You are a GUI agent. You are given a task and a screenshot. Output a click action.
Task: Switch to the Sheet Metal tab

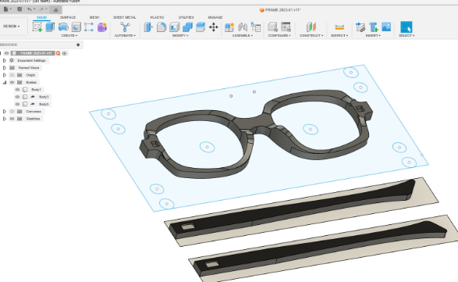coord(124,17)
